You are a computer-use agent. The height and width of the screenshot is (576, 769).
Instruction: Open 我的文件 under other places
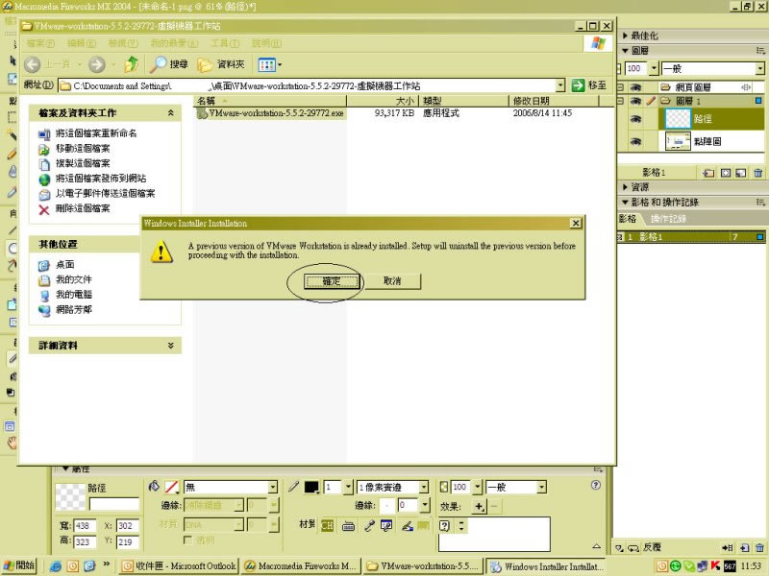(x=74, y=279)
